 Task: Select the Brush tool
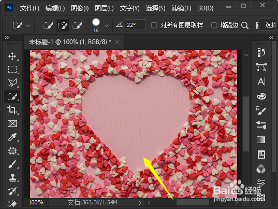(x=12, y=164)
